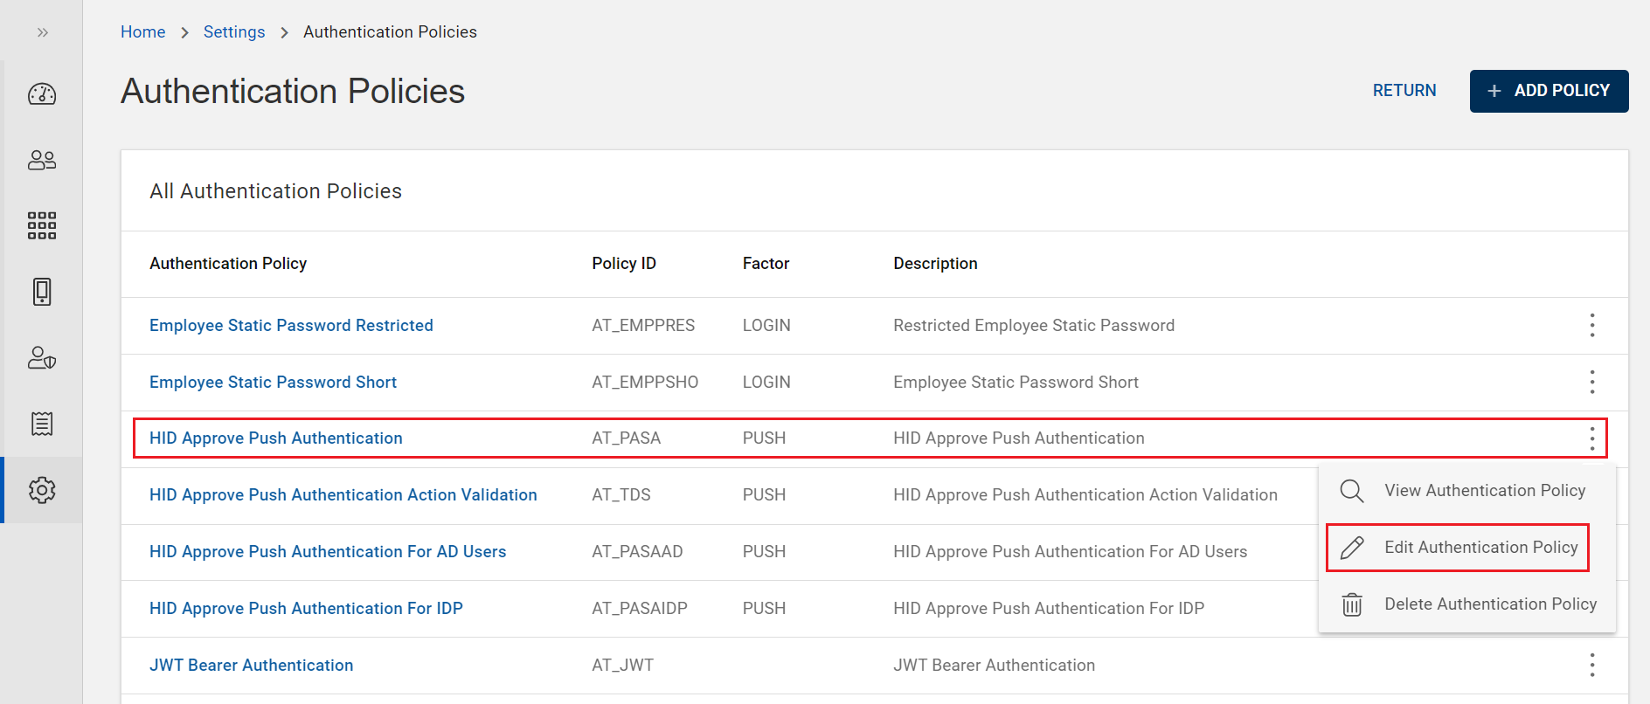Viewport: 1650px width, 704px height.
Task: Open the settings gear icon in sidebar
Action: (x=42, y=490)
